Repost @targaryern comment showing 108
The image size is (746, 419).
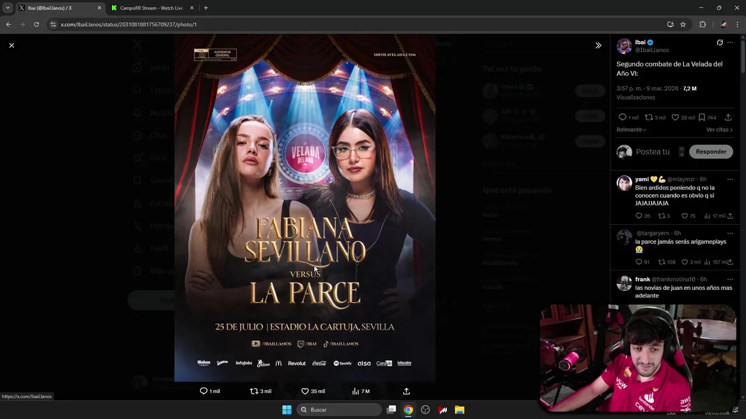click(661, 262)
